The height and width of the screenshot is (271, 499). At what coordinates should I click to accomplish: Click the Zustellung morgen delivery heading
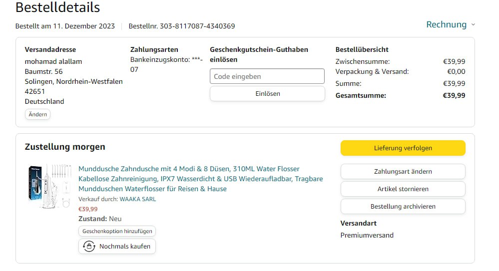(x=65, y=147)
